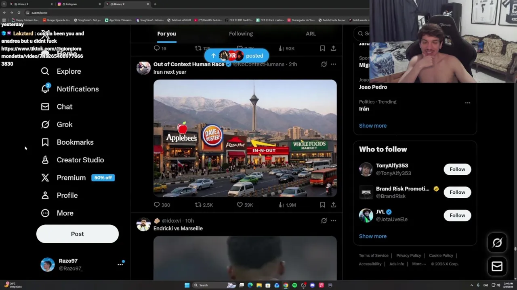Share the top partially visible post
The height and width of the screenshot is (290, 517).
coord(333,48)
